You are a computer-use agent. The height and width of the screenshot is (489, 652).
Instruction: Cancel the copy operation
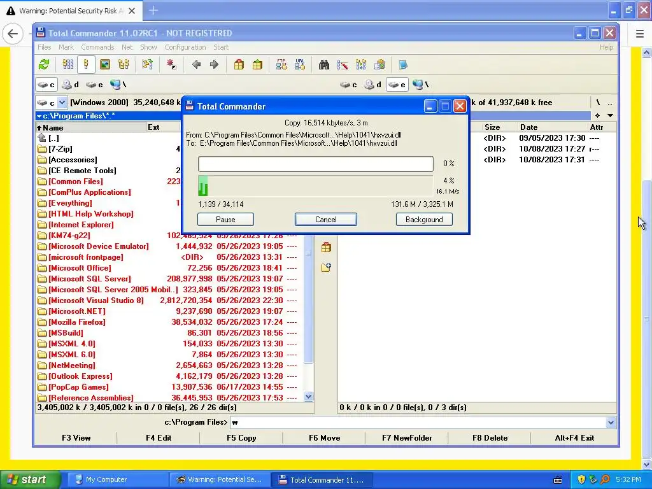[x=325, y=220]
